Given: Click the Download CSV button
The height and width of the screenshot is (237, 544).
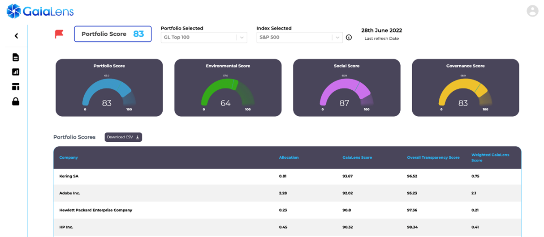Looking at the screenshot, I should pos(123,137).
